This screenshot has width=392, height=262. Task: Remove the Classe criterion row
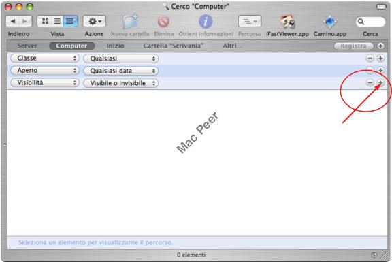tap(370, 59)
